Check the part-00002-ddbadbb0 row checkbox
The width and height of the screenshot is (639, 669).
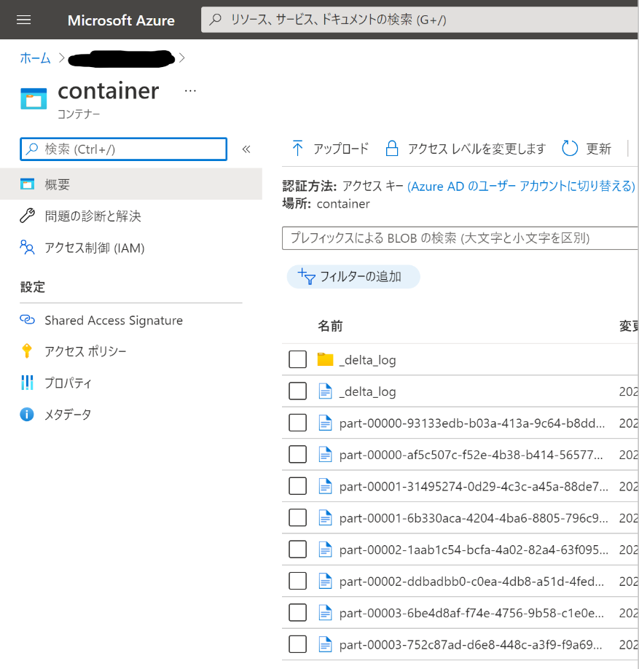point(297,581)
